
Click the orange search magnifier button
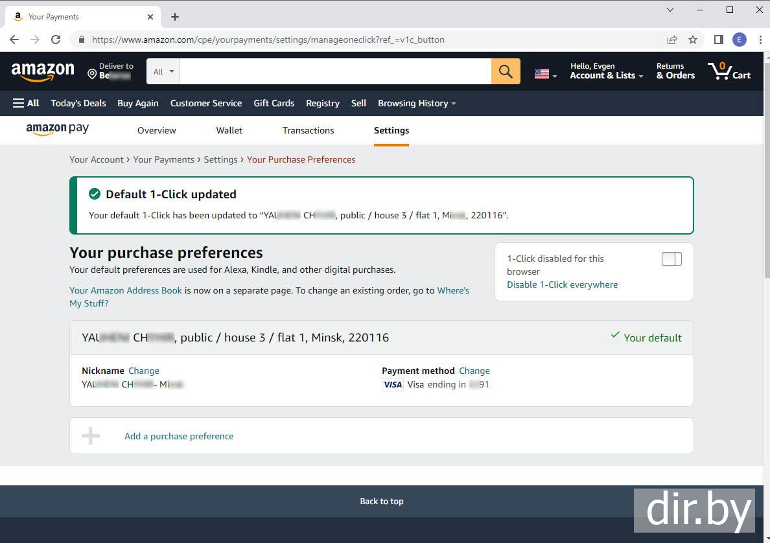point(506,72)
